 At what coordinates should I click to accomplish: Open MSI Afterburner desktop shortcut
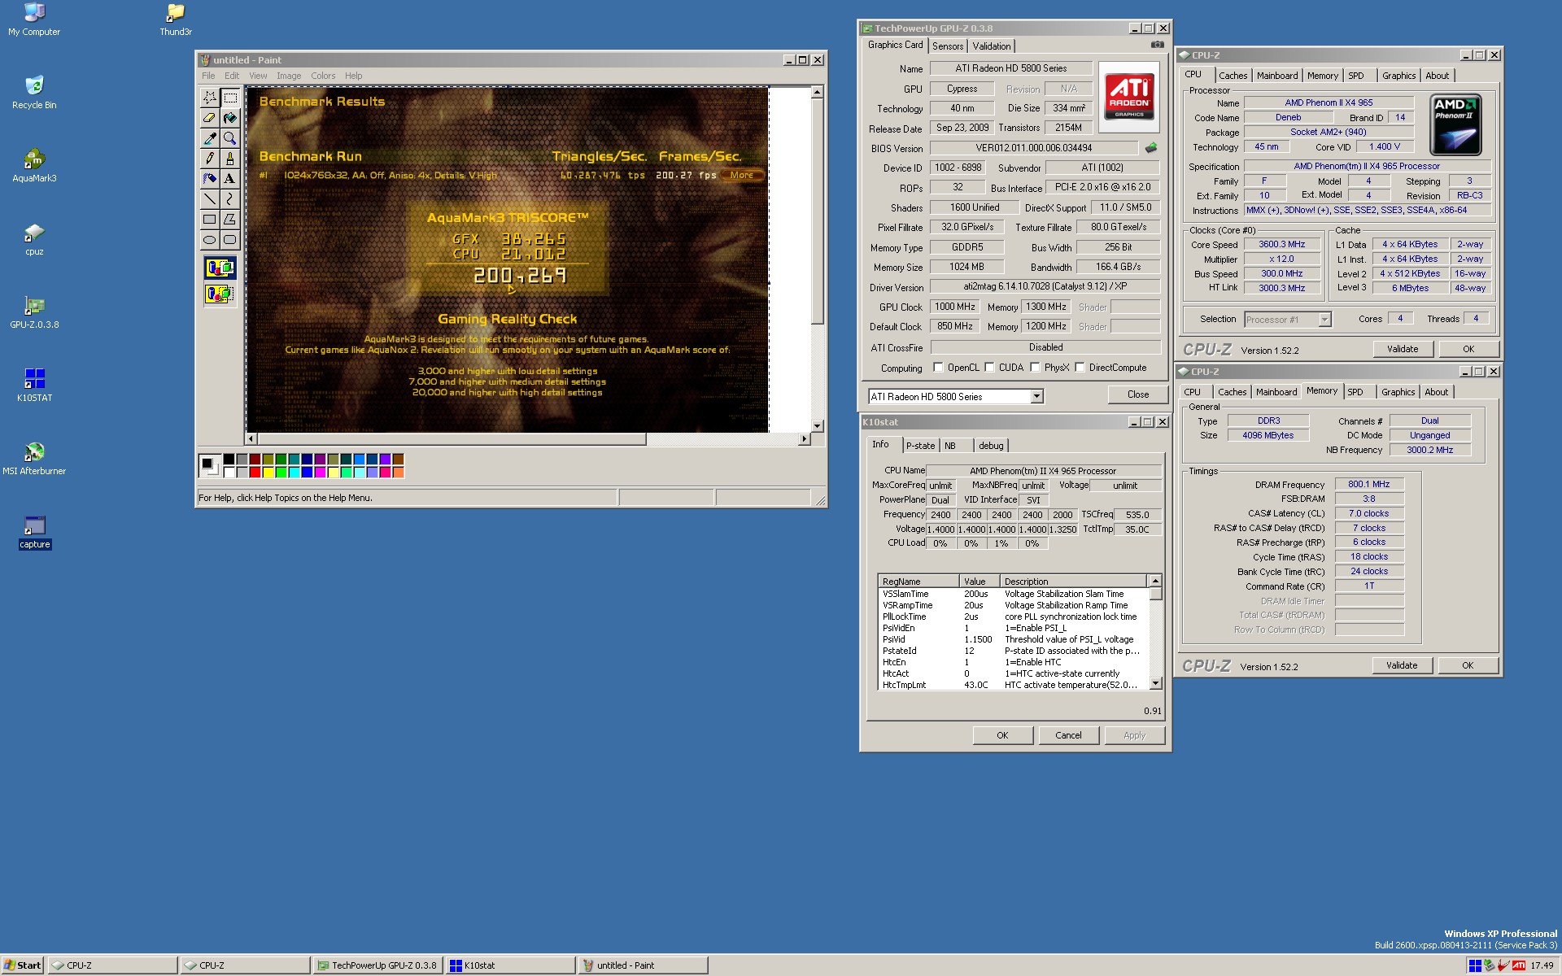(34, 459)
